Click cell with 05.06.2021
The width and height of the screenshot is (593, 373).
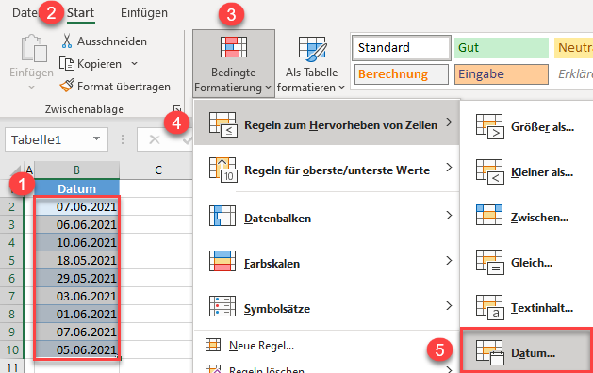coord(76,349)
